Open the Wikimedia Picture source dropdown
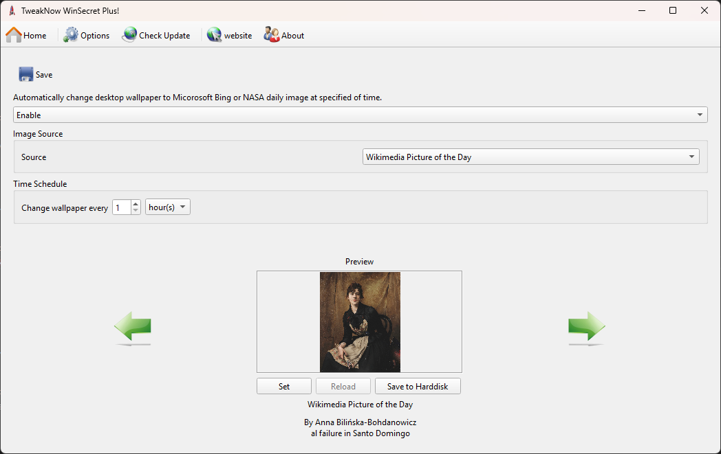721x454 pixels. [x=691, y=157]
